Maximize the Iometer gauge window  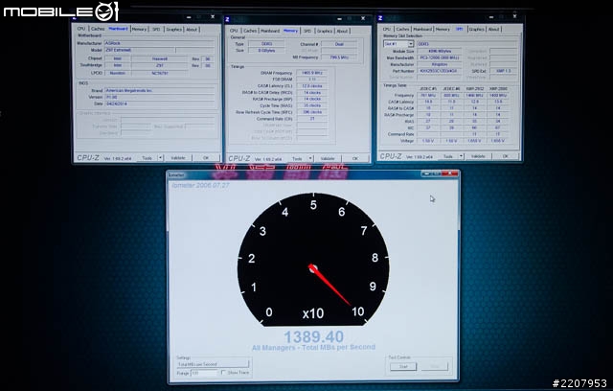tap(437, 173)
